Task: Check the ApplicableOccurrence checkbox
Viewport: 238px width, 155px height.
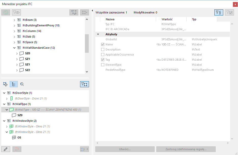Action: pos(103,55)
